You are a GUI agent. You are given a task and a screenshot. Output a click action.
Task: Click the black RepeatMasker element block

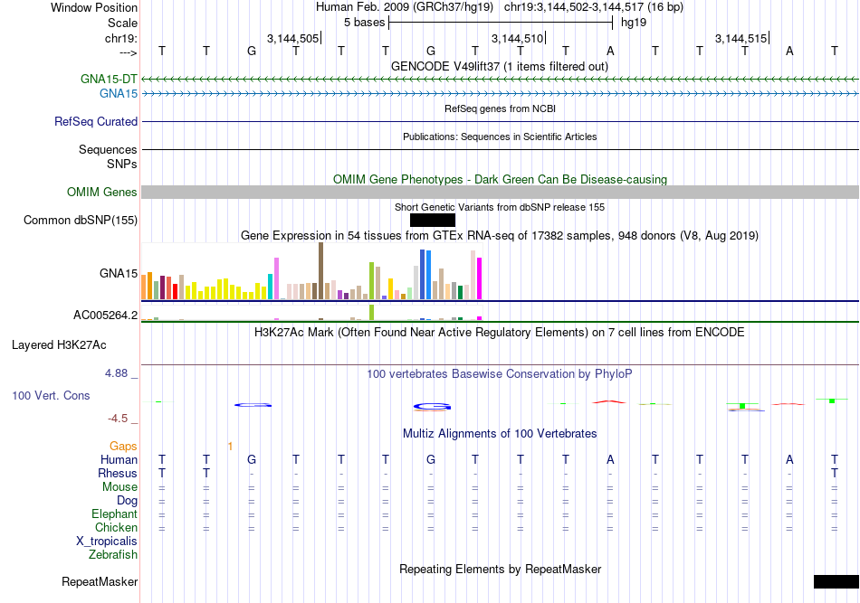836,581
